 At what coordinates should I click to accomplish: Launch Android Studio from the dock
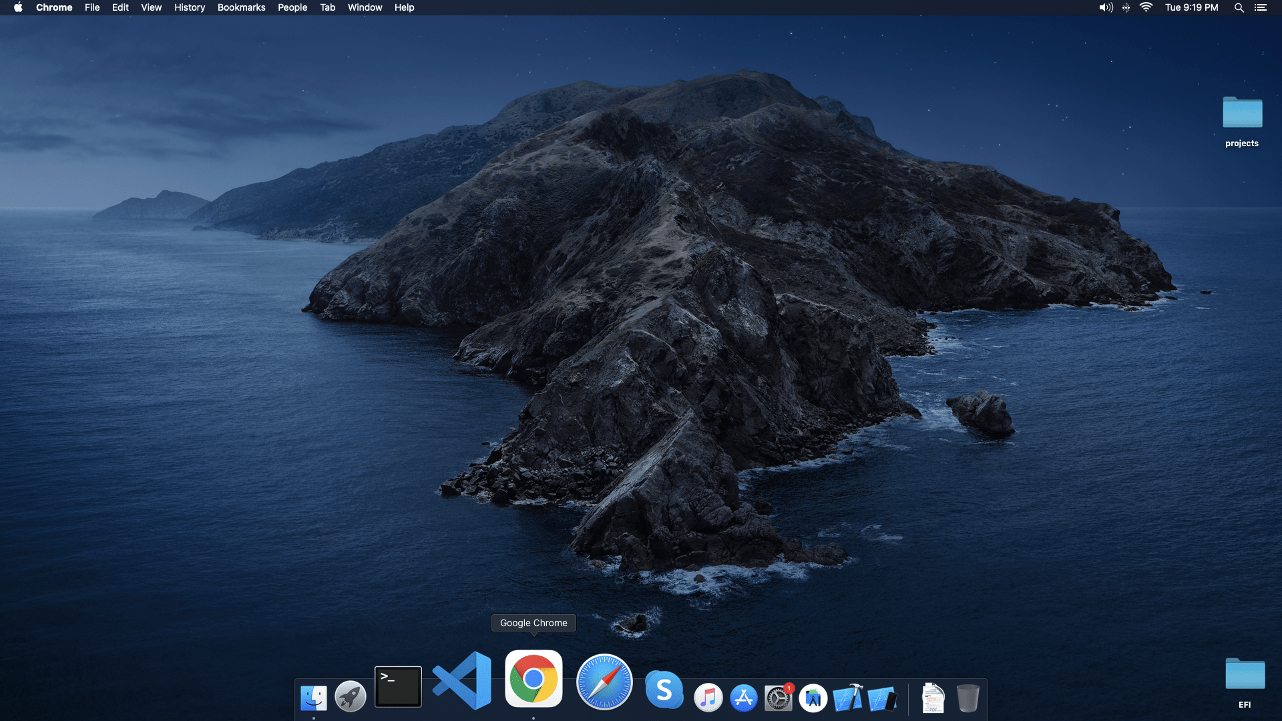(x=813, y=698)
